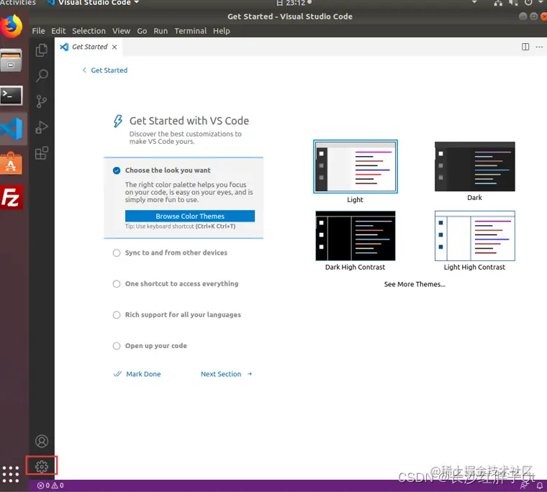Screen dimensions: 547x492
Task: Go back via Get Started link
Action: (105, 70)
